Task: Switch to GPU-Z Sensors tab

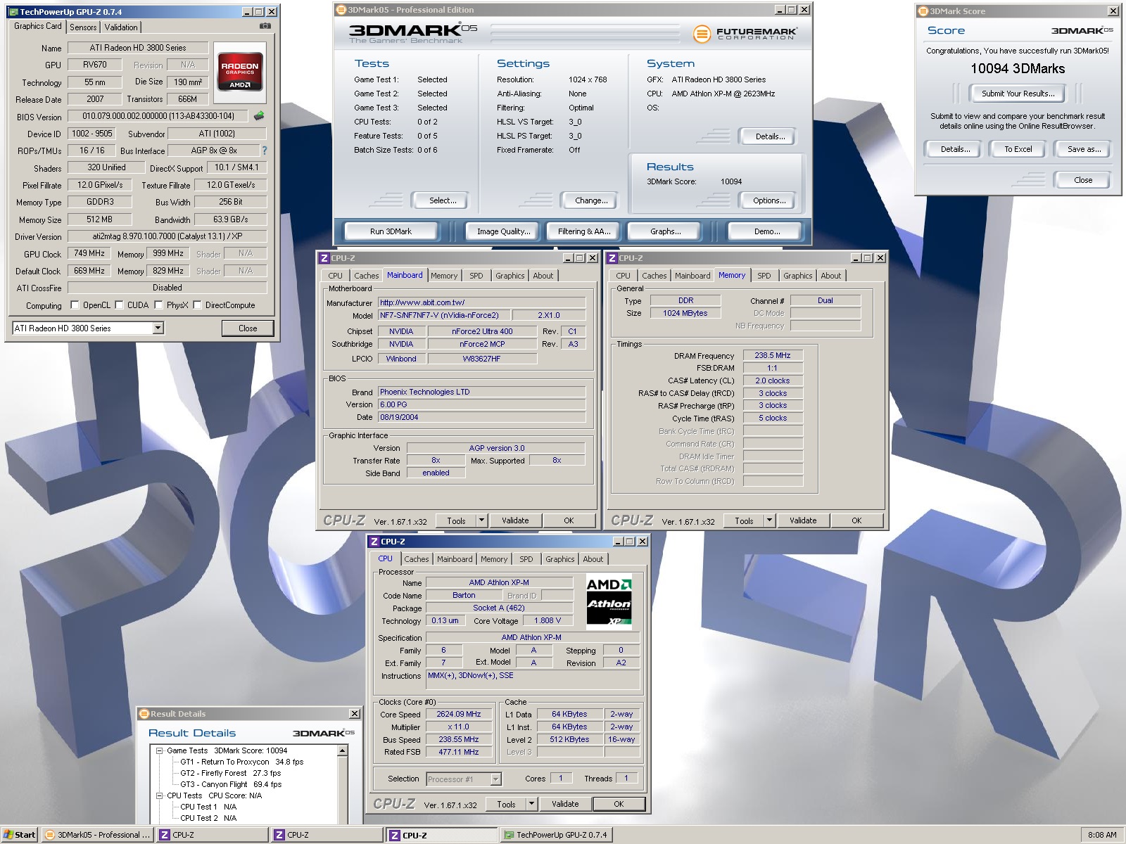Action: click(x=83, y=27)
